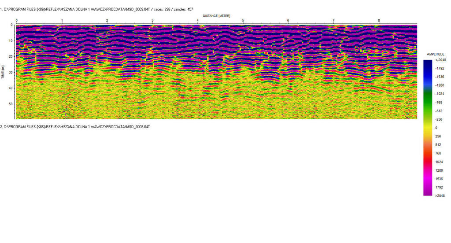Click the 4 meter mark on distance axis
The width and height of the screenshot is (451, 243).
(198, 21)
